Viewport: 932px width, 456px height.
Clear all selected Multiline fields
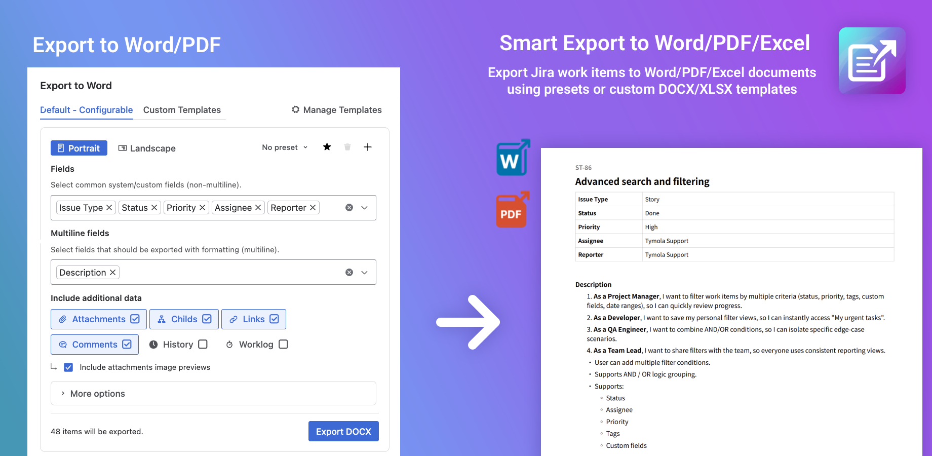click(x=349, y=273)
